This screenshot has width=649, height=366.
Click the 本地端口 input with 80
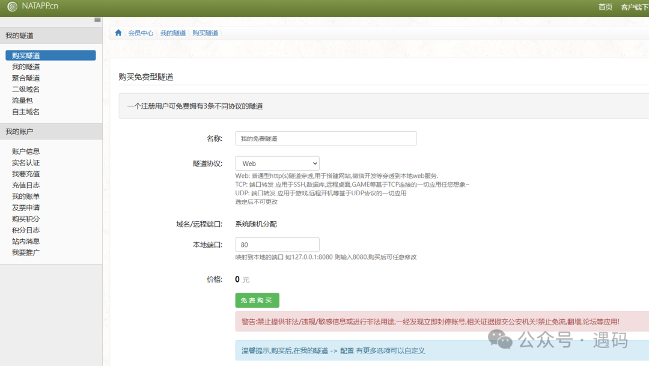(277, 245)
